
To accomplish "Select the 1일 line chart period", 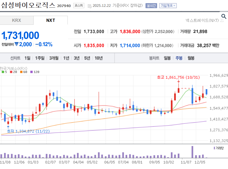I will tap(27, 58).
